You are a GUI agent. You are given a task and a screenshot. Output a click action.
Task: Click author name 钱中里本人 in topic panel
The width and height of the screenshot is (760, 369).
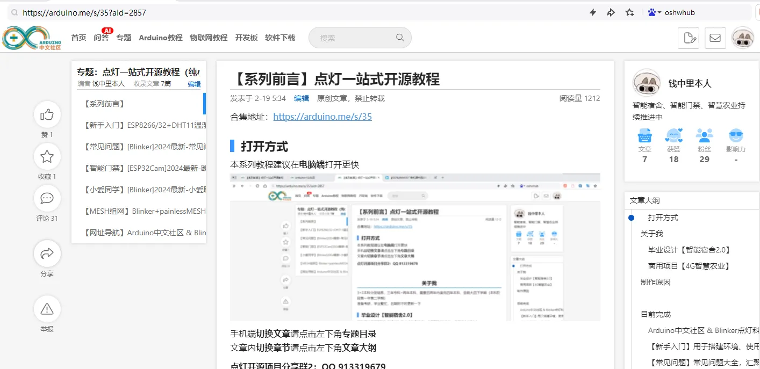pyautogui.click(x=109, y=84)
